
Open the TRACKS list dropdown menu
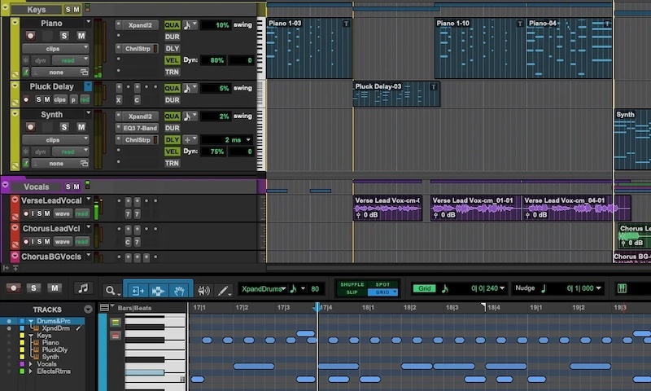click(88, 310)
